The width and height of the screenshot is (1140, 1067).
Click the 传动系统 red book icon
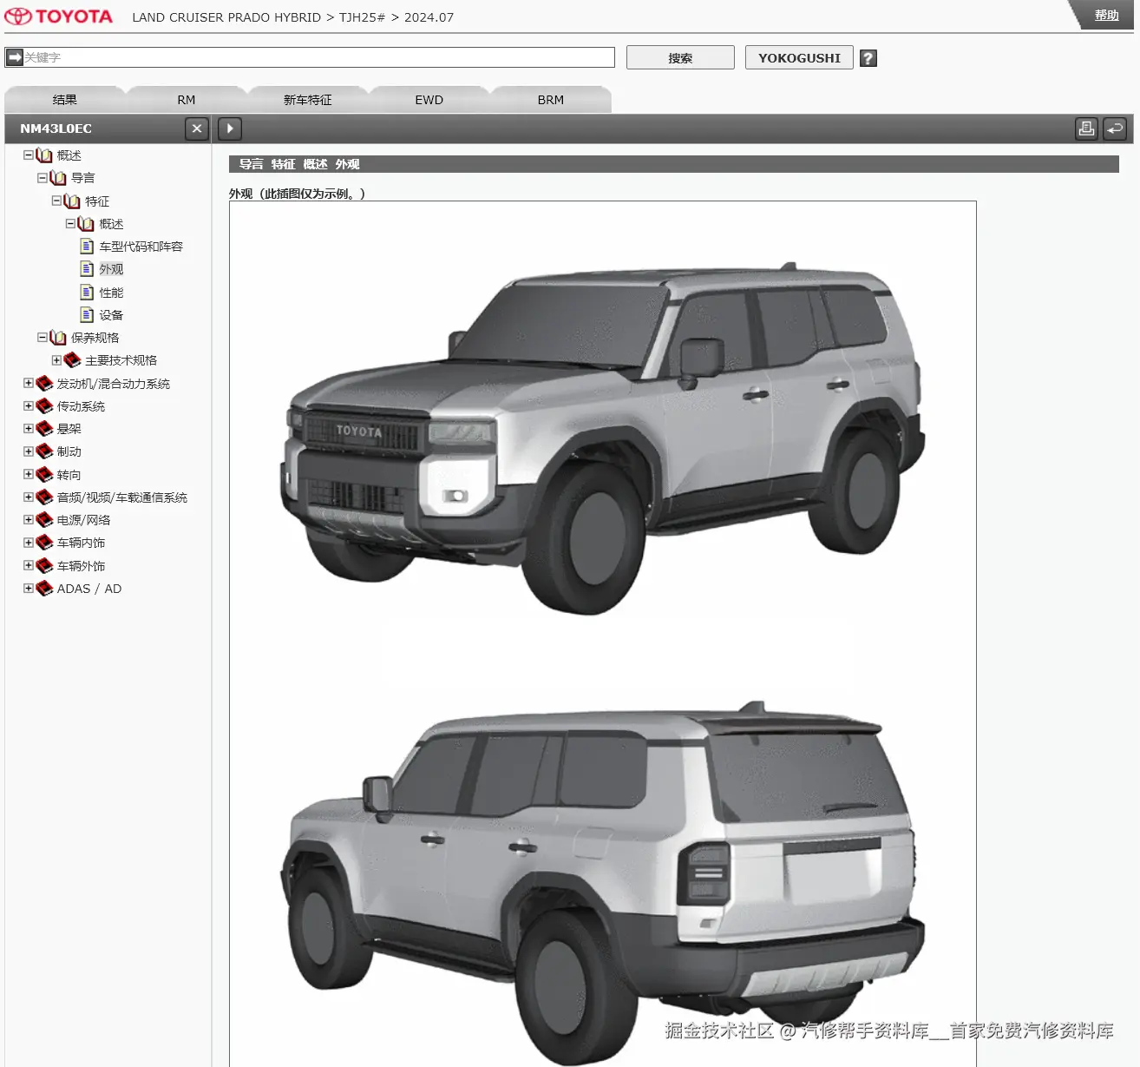point(44,406)
